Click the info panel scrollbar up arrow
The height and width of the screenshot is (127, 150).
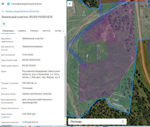pyautogui.click(x=65, y=35)
